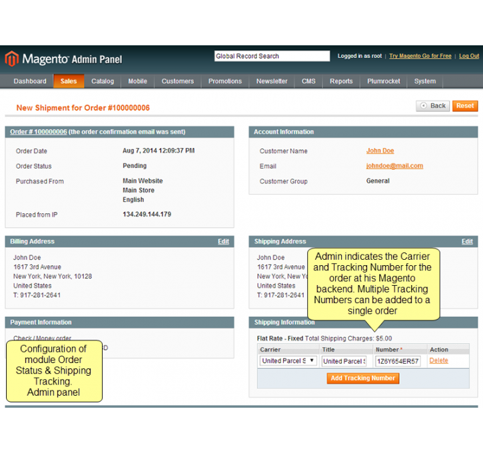Open the Plumrocket menu
Image resolution: width=483 pixels, height=453 pixels.
[x=384, y=81]
